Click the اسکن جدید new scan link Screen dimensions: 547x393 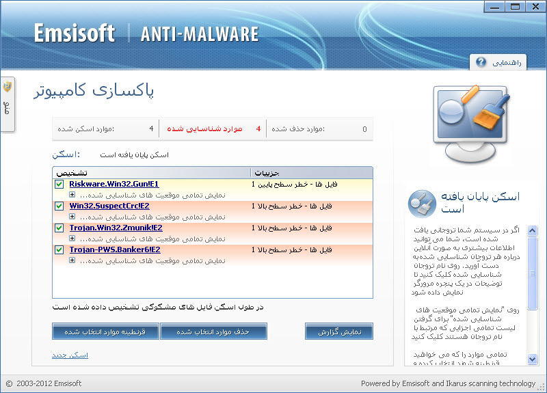click(x=70, y=355)
